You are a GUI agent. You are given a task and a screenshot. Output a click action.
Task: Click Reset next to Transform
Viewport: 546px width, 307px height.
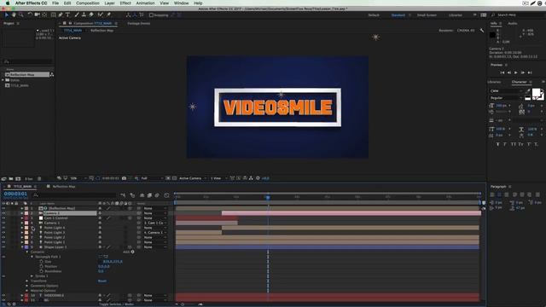[x=102, y=281]
